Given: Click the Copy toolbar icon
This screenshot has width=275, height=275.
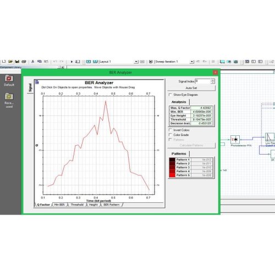Looking at the screenshot, I should click(x=40, y=62).
